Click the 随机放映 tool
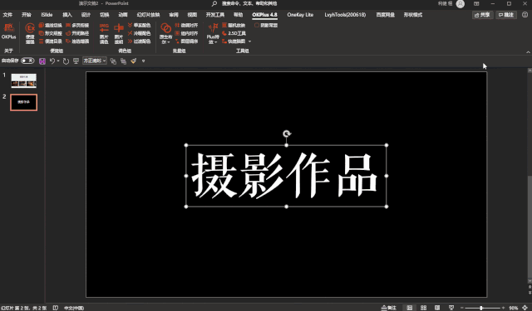This screenshot has width=532, height=311. point(234,26)
